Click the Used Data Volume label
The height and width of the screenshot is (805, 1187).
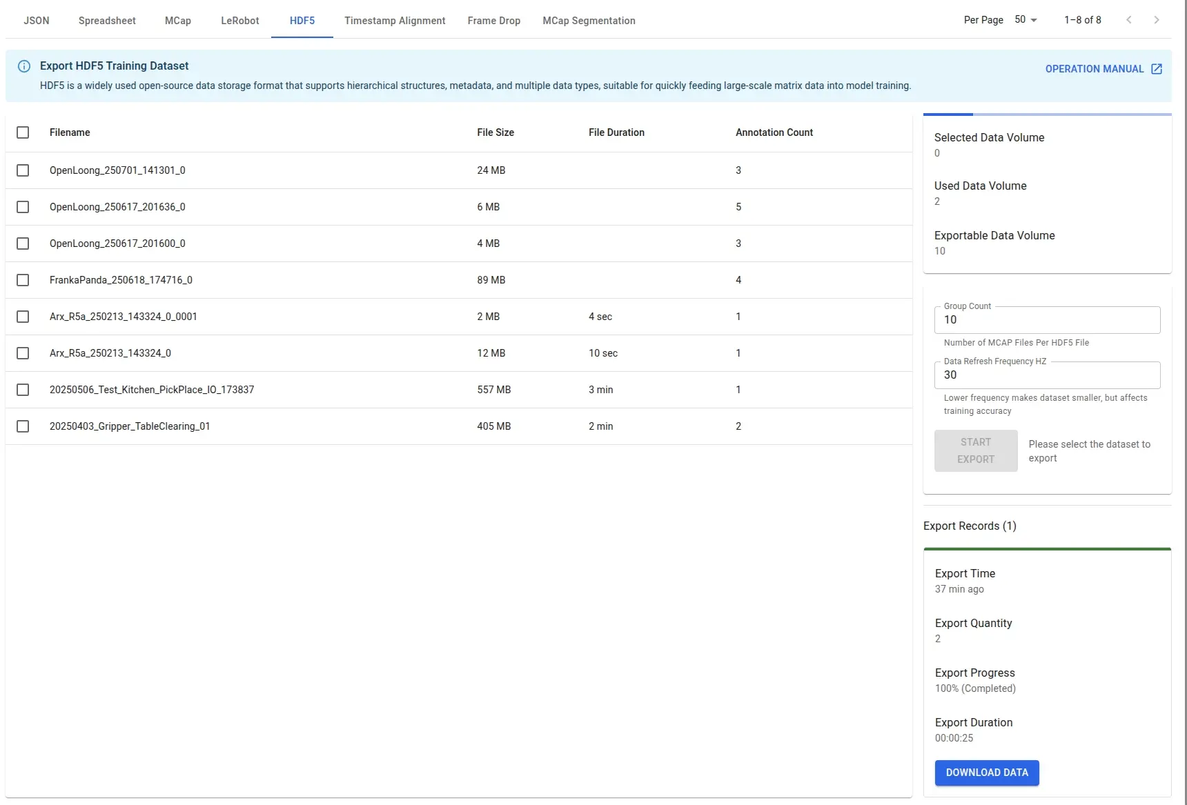[980, 186]
